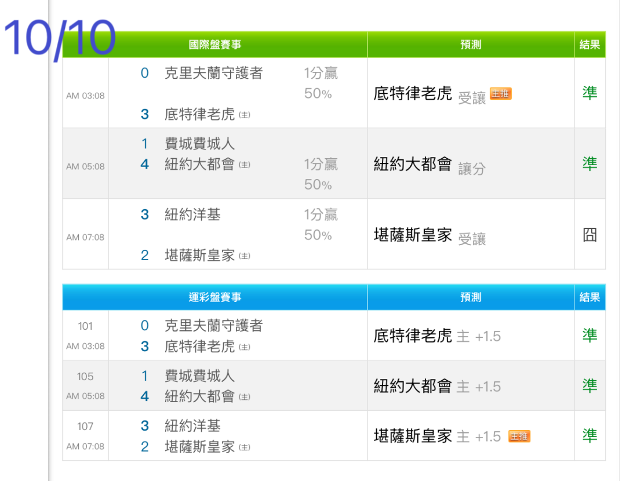
Task: Click the 準 result for 紐約大都會 讓分 prediction
Action: tap(589, 163)
